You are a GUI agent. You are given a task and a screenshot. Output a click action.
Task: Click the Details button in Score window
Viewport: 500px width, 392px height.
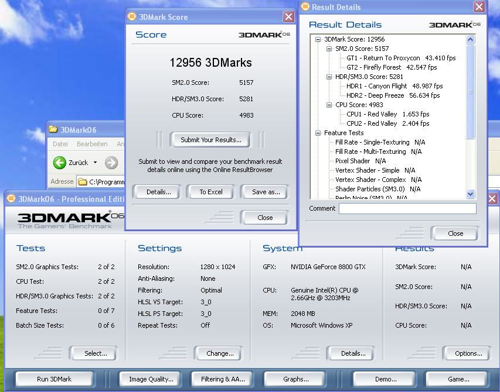pyautogui.click(x=157, y=192)
